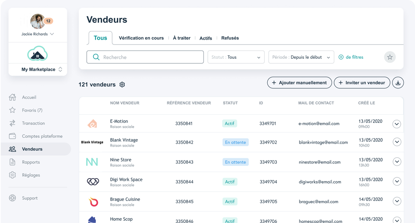Image resolution: width=415 pixels, height=223 pixels.
Task: Click Inviter un vendeur button
Action: point(362,83)
